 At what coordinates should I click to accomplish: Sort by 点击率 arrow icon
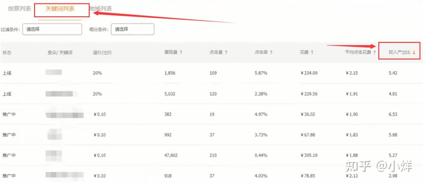271,52
